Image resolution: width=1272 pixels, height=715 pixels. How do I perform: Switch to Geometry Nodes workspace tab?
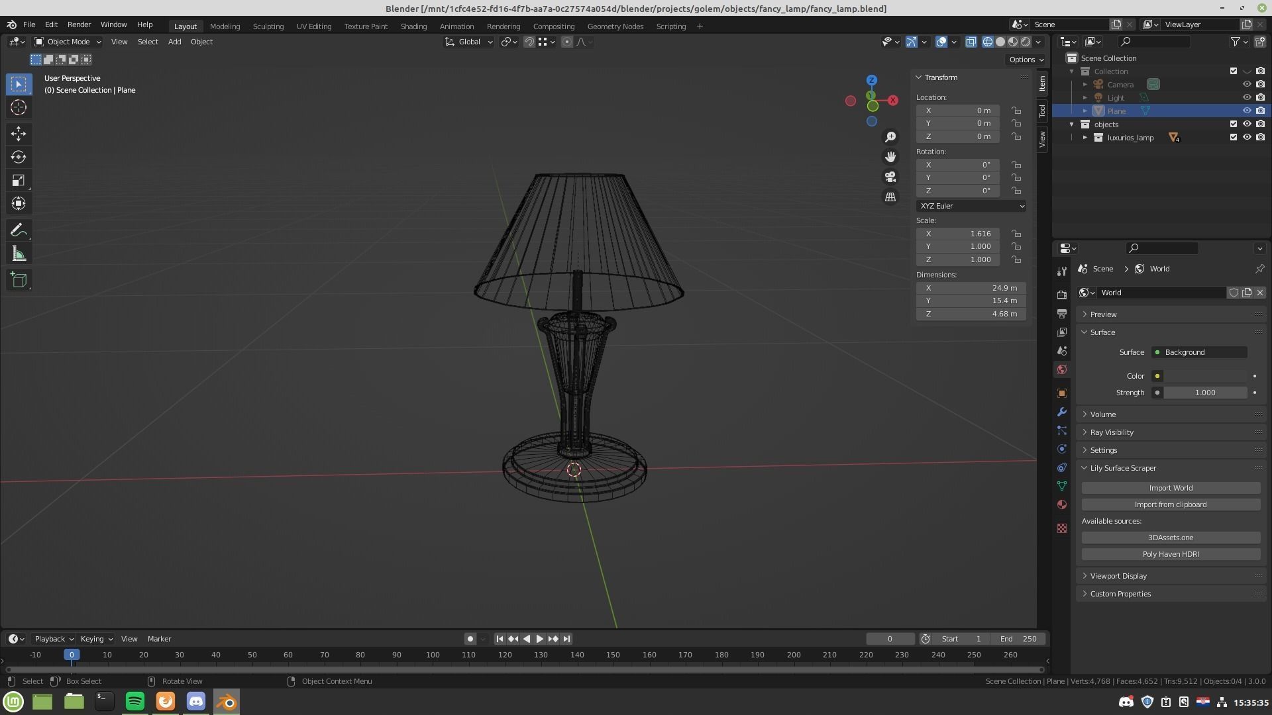[x=615, y=26]
